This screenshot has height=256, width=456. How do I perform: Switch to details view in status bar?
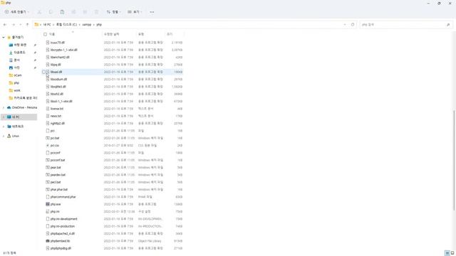click(x=447, y=253)
